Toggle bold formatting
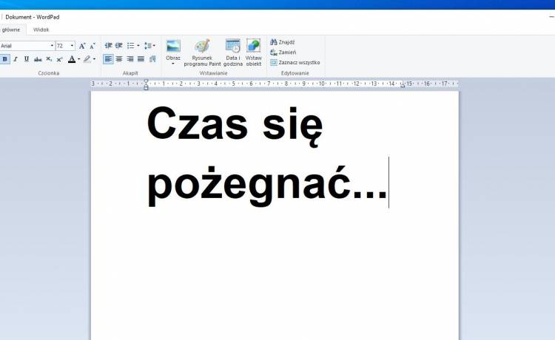Screen dimensions: 555x340 point(4,59)
